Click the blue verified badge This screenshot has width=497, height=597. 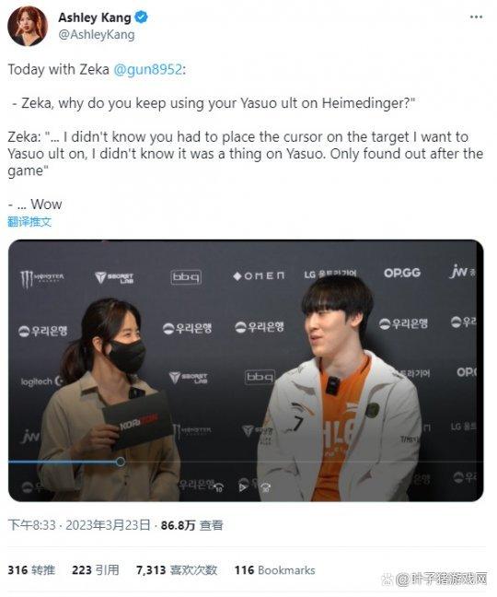142,18
